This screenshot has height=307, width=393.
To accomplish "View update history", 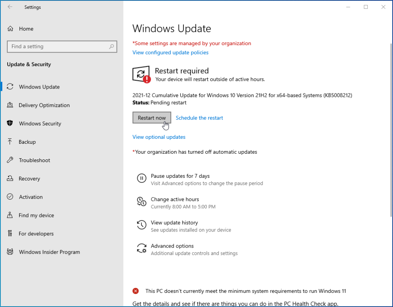I will tap(174, 223).
